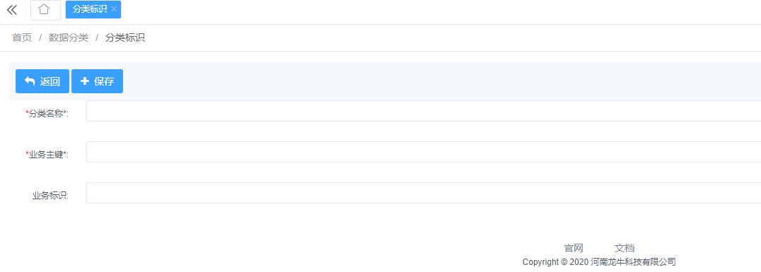This screenshot has height=272, width=761.
Task: Close the 分类标识 tab
Action: point(114,9)
